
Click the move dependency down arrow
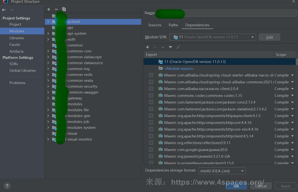pos(170,47)
